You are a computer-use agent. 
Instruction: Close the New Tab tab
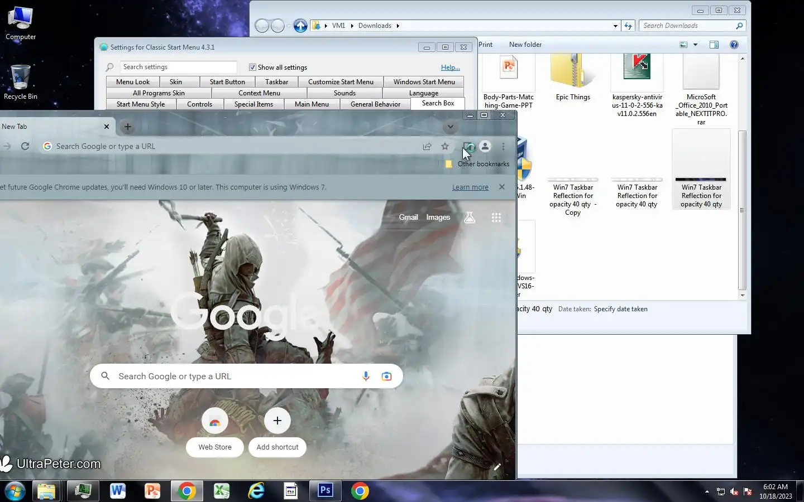[107, 127]
